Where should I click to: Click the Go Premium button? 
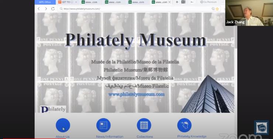(208, 2)
